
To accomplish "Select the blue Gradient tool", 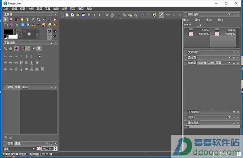I will click(22, 25).
